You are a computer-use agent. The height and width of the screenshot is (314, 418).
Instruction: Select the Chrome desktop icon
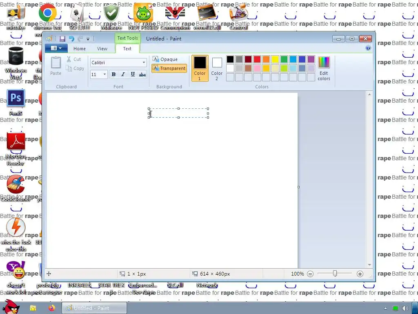point(48,12)
